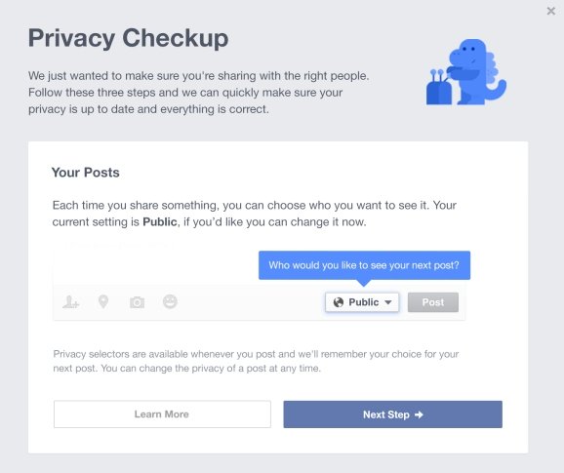The width and height of the screenshot is (564, 473).
Task: Proceed with the Next Step button
Action: point(393,414)
